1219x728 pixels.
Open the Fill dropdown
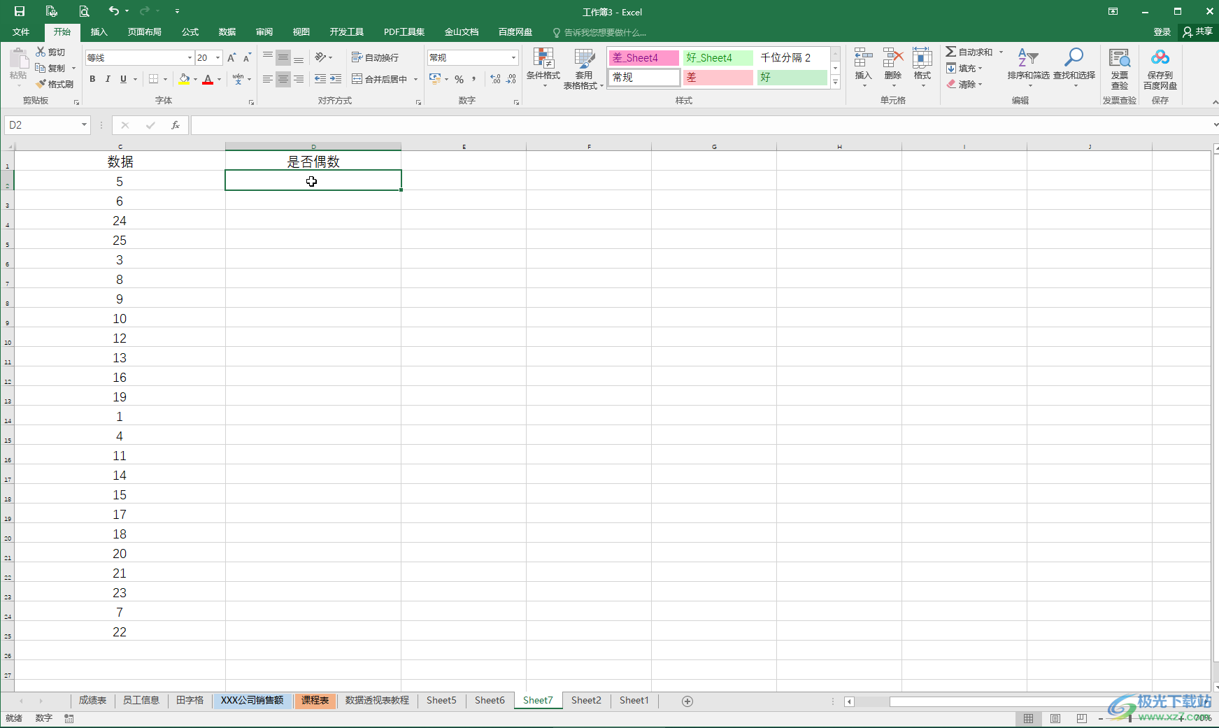964,69
